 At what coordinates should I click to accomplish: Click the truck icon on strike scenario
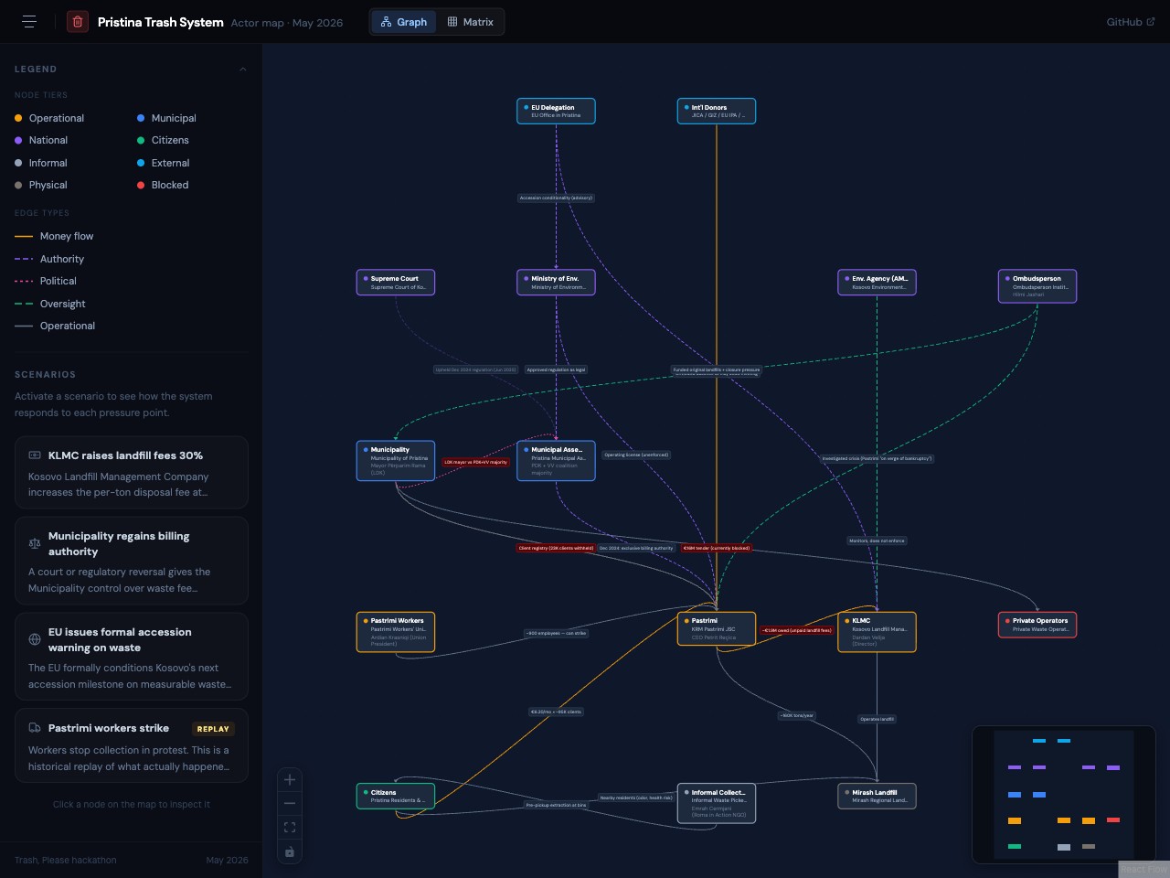tap(35, 728)
